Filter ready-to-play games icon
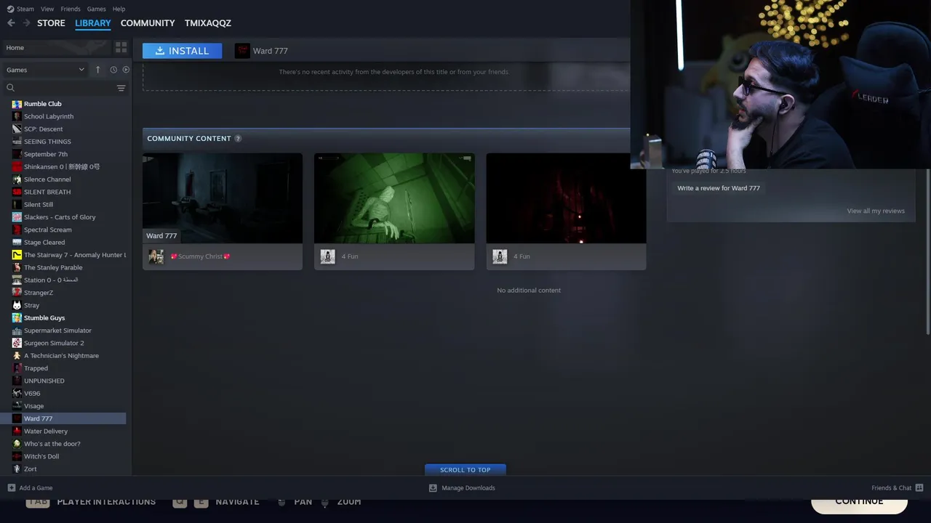This screenshot has width=931, height=523. 126,70
